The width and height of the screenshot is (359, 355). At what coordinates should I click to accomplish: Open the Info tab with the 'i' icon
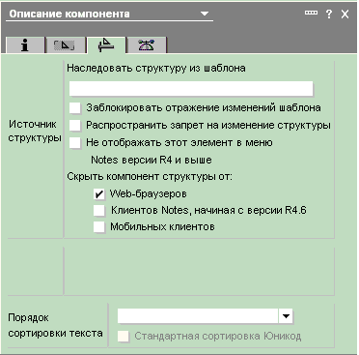point(25,45)
